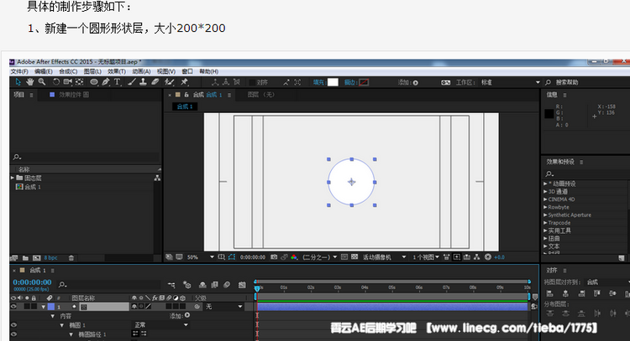Collapse layer 1 properties triangle

43,307
